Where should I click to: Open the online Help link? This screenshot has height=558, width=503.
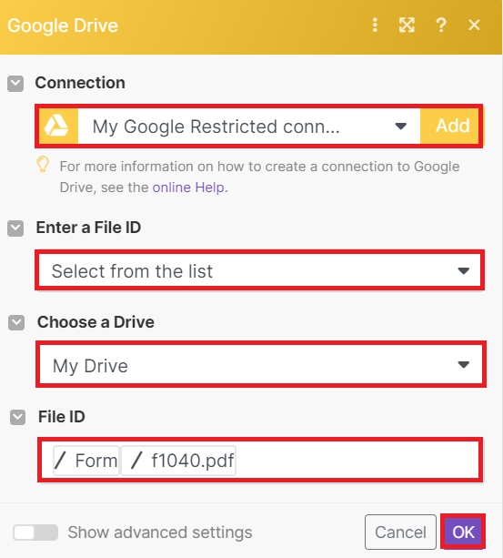click(188, 188)
